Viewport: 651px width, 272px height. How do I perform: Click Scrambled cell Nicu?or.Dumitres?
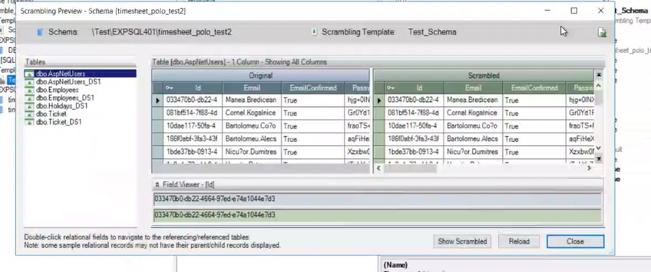(473, 152)
